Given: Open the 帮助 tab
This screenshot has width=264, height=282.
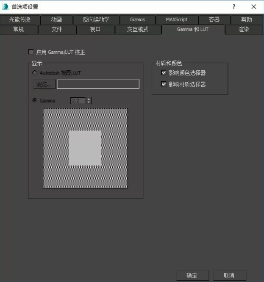Looking at the screenshot, I should (x=247, y=19).
